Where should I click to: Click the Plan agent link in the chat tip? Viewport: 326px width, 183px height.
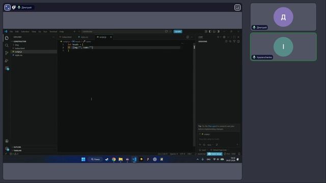tap(212, 126)
